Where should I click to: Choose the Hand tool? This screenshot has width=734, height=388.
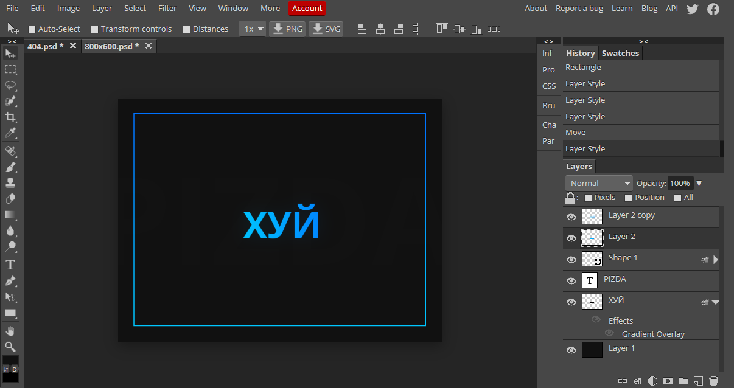point(10,331)
